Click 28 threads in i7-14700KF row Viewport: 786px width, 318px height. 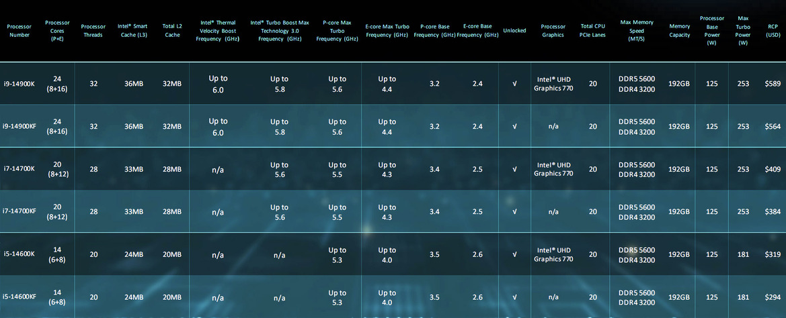tap(93, 212)
